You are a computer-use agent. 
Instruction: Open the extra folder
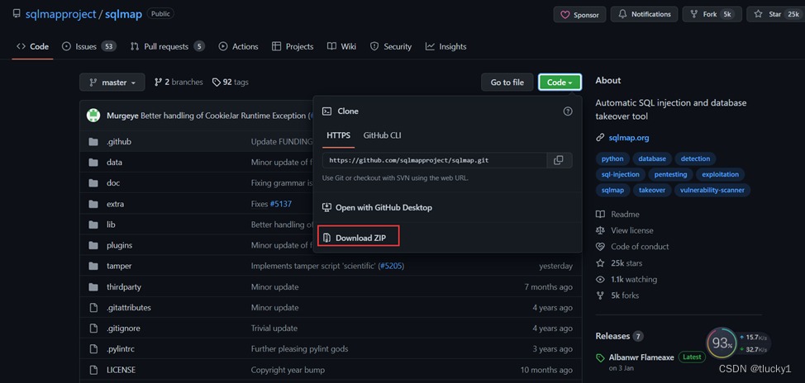(115, 204)
